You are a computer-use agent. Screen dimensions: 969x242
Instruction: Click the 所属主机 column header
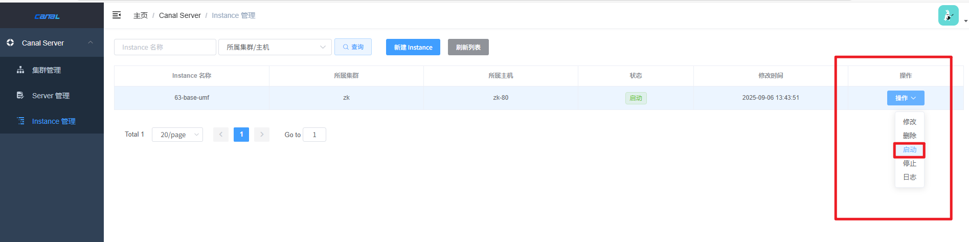[501, 76]
